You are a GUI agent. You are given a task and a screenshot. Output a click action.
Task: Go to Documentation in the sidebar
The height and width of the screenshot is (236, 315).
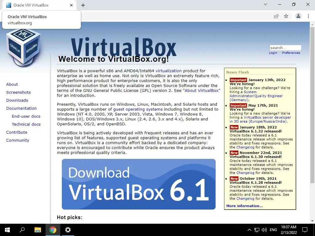point(21,108)
